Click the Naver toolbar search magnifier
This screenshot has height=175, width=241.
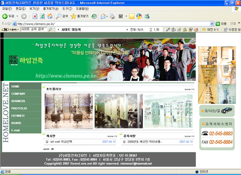(x=50, y=29)
